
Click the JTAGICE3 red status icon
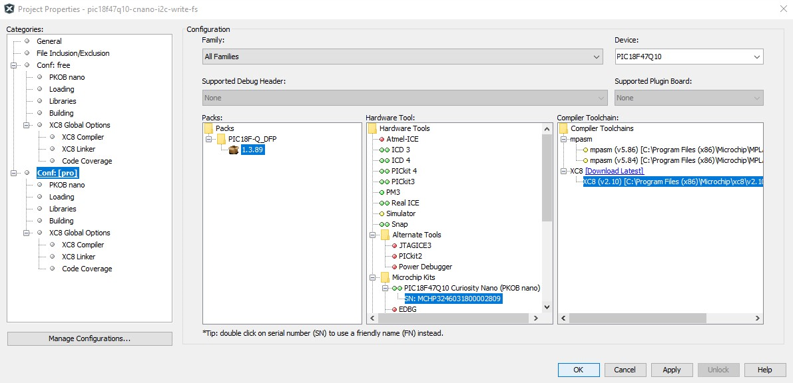394,245
